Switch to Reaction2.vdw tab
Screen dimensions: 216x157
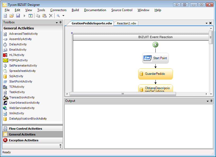point(127,23)
